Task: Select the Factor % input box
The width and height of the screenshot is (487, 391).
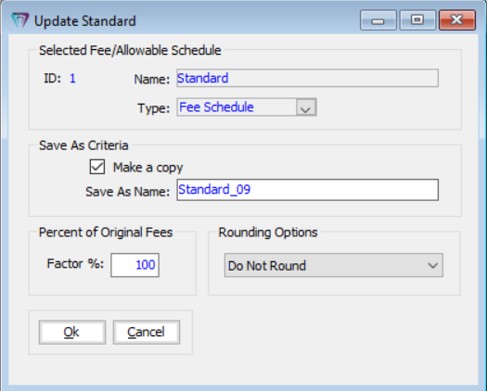Action: tap(135, 265)
